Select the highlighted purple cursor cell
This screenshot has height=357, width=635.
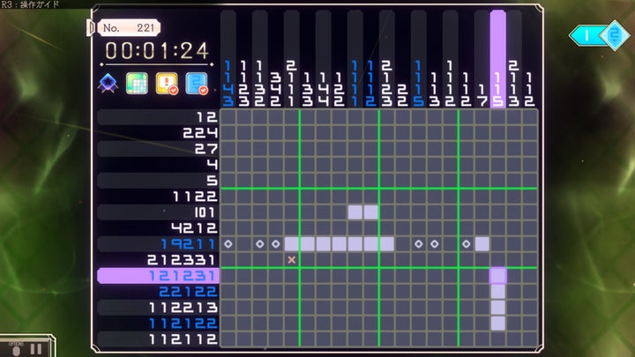tap(497, 276)
